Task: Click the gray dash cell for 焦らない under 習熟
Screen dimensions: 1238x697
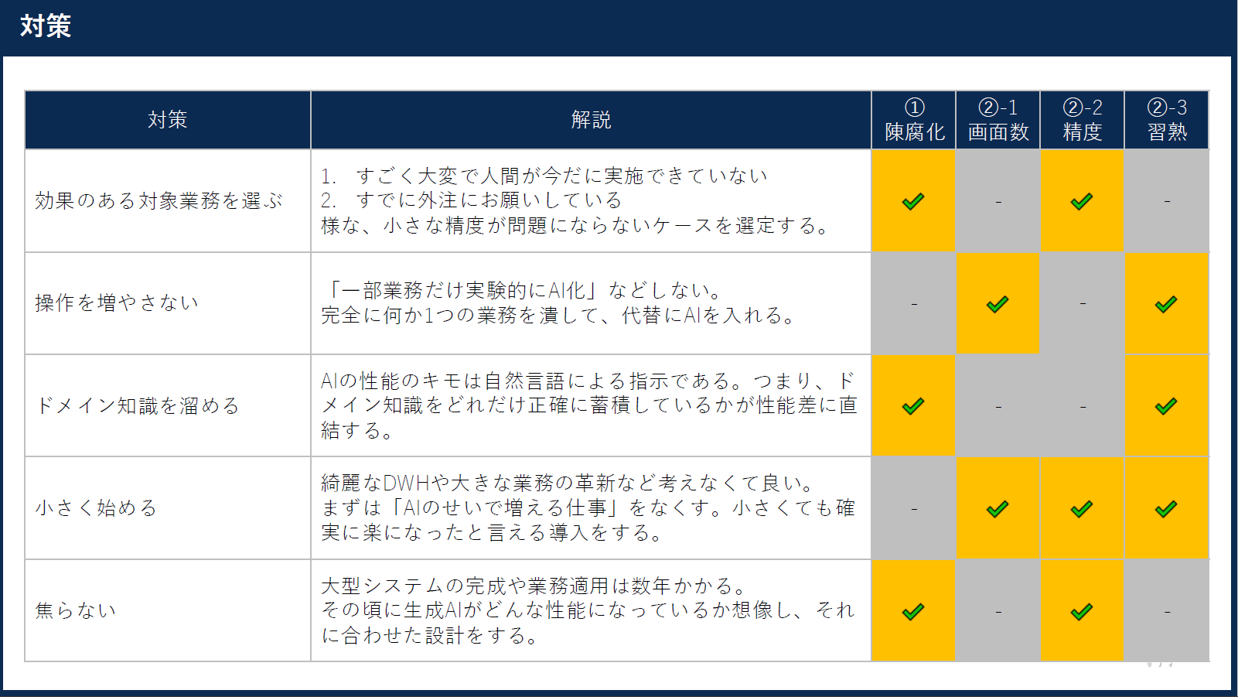Action: pyautogui.click(x=1167, y=611)
